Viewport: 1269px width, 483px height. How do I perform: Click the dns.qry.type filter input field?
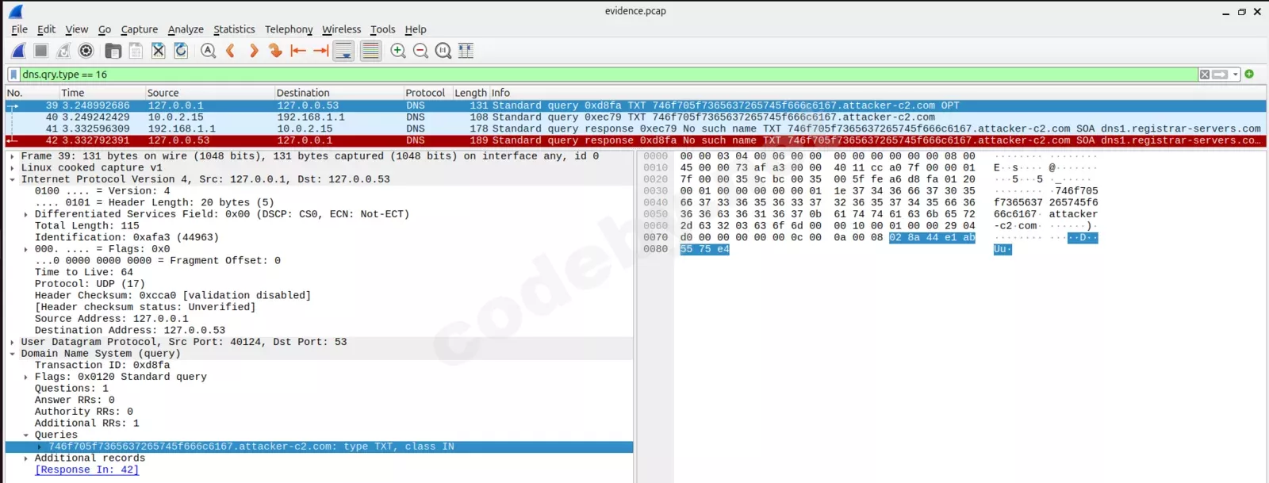608,75
